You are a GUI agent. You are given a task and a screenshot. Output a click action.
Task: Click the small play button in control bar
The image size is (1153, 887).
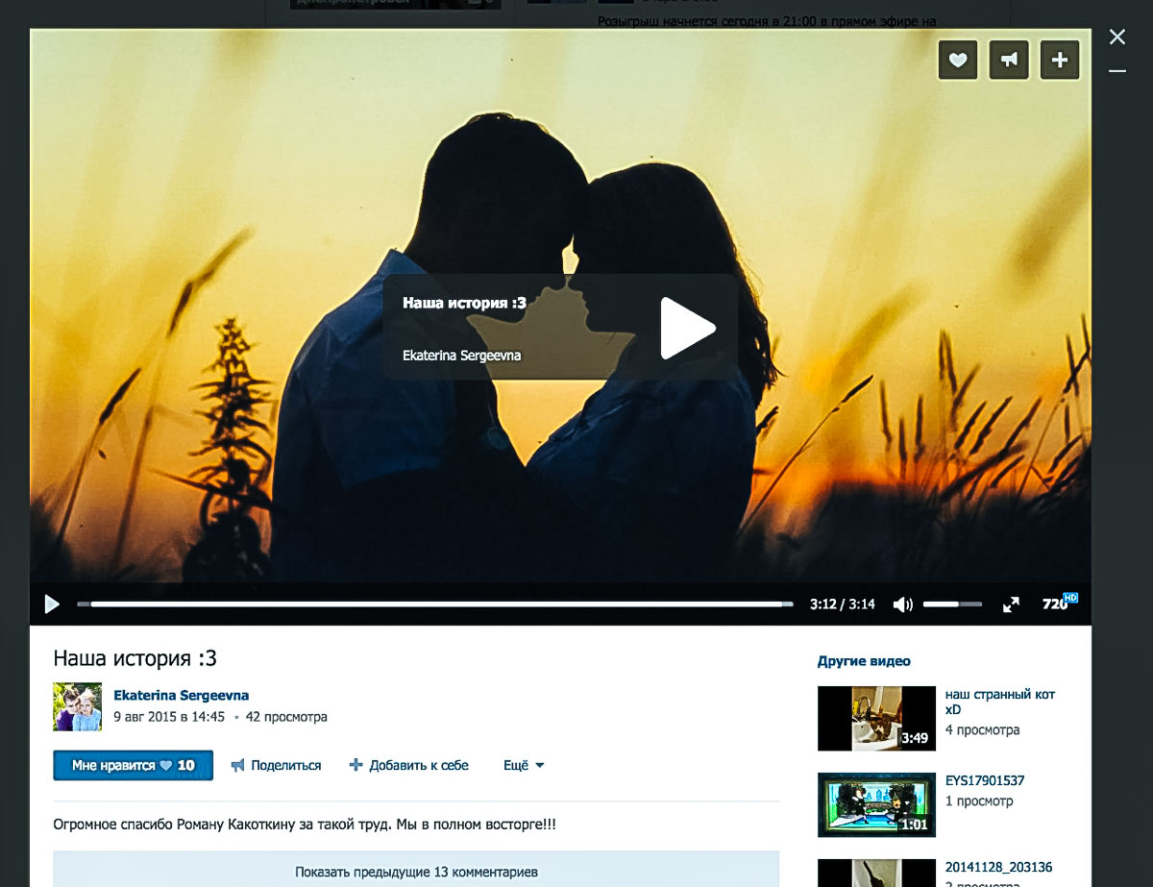coord(52,604)
